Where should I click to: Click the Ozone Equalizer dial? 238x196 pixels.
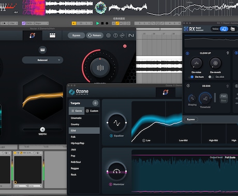click(x=117, y=123)
